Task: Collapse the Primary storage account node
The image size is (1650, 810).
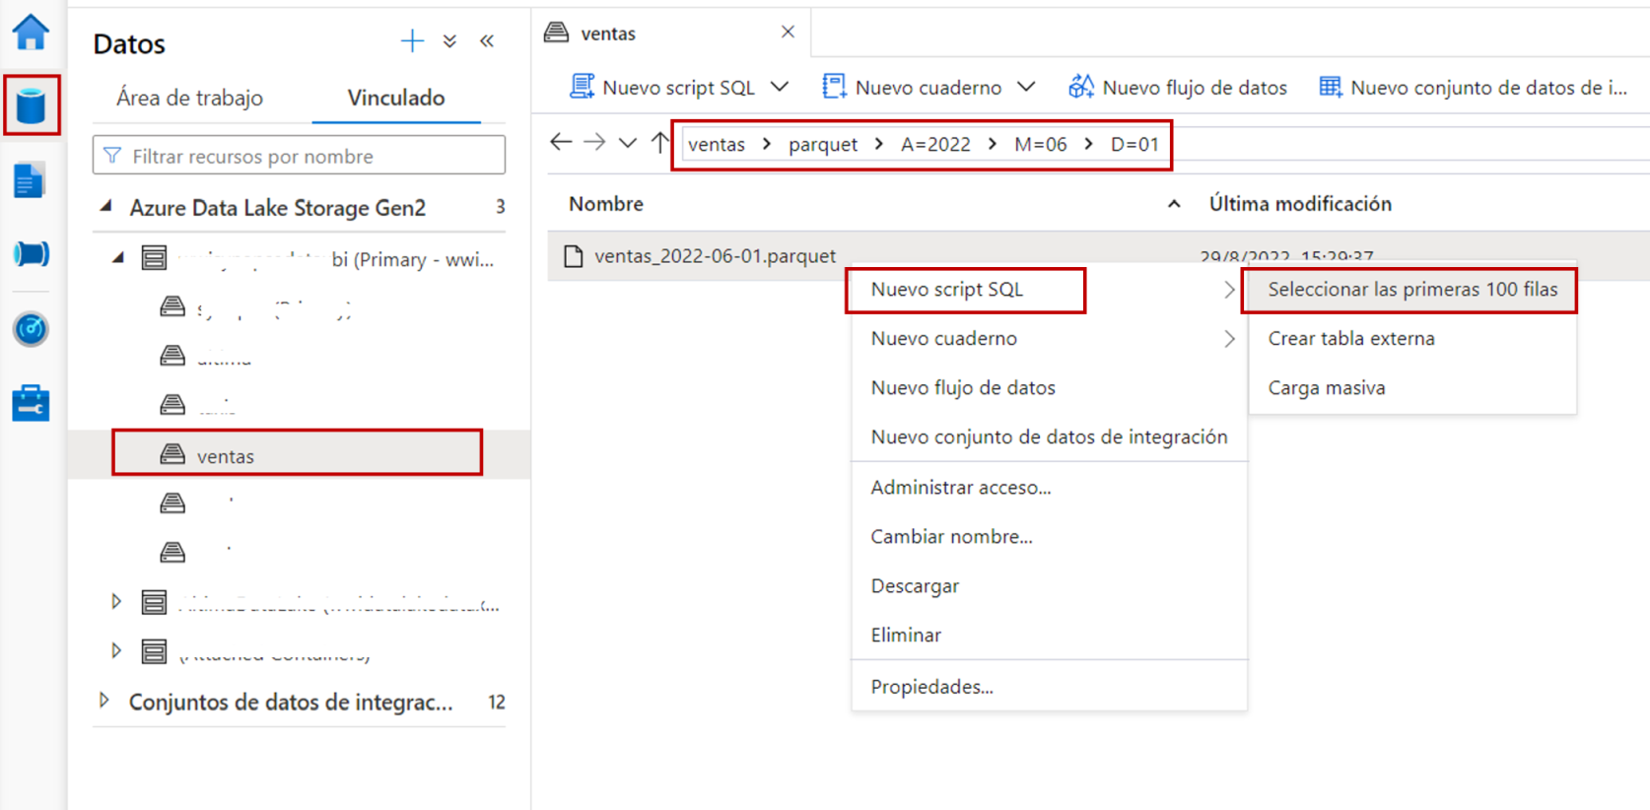Action: 118,258
